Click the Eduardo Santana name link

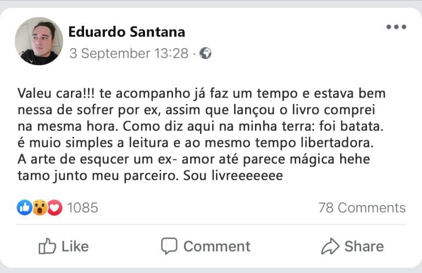[126, 32]
